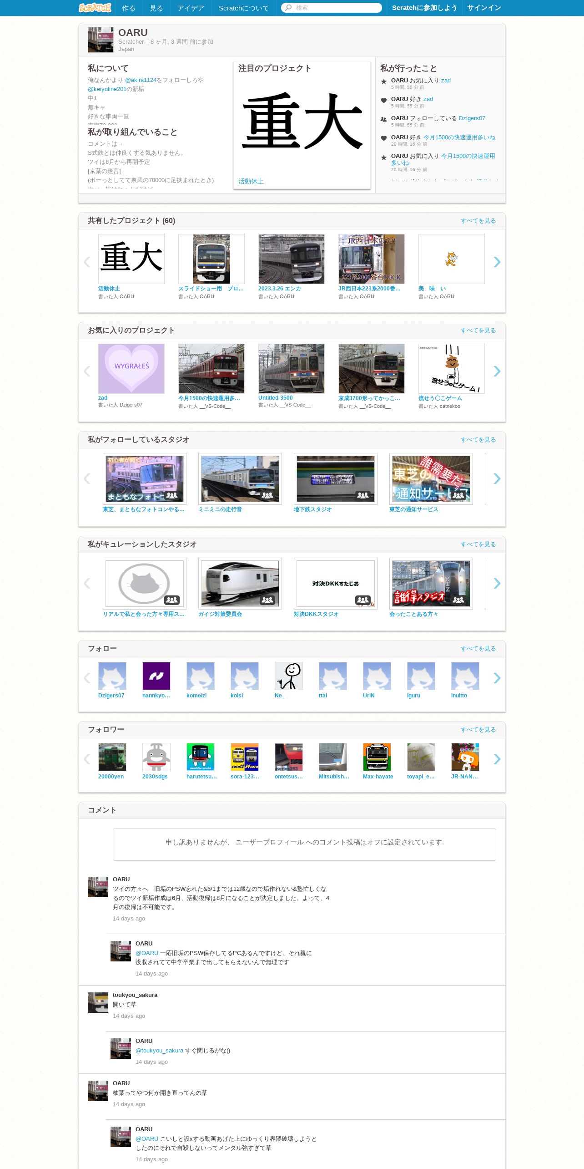Image resolution: width=584 pixels, height=1169 pixels.
Task: Open inuitto's avatar
Action: tap(465, 676)
